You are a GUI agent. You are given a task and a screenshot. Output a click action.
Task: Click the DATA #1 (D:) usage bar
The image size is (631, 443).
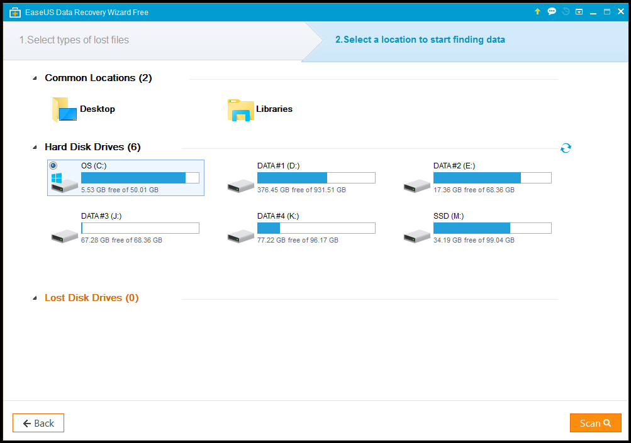click(316, 177)
